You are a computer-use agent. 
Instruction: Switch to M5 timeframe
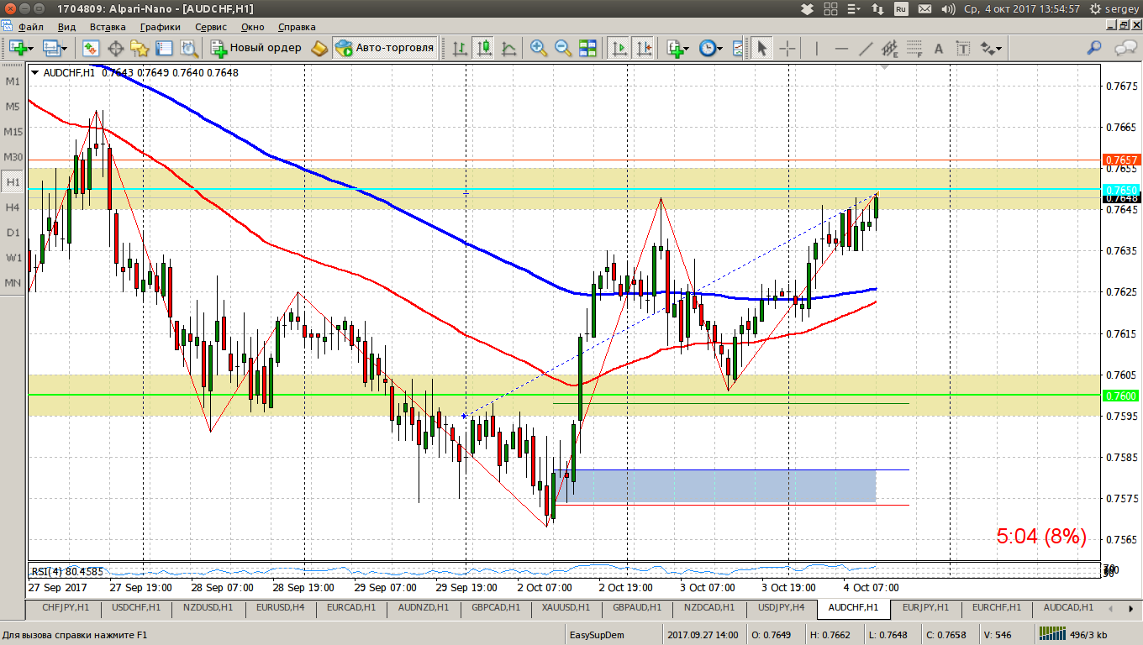tap(13, 107)
